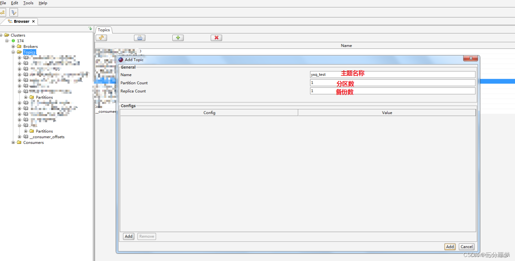Click the Replica Count label
The height and width of the screenshot is (261, 515).
pos(133,91)
